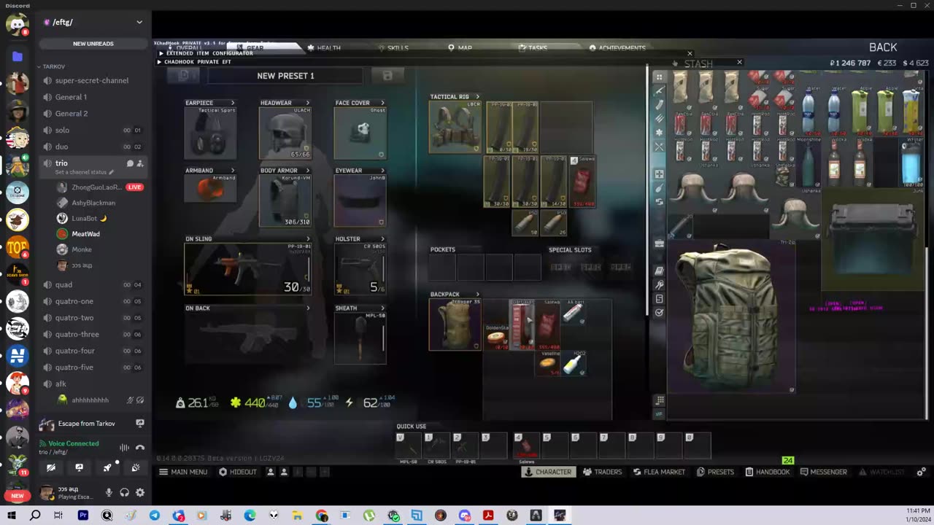Expand the EARPIECE slot arrow

233,103
